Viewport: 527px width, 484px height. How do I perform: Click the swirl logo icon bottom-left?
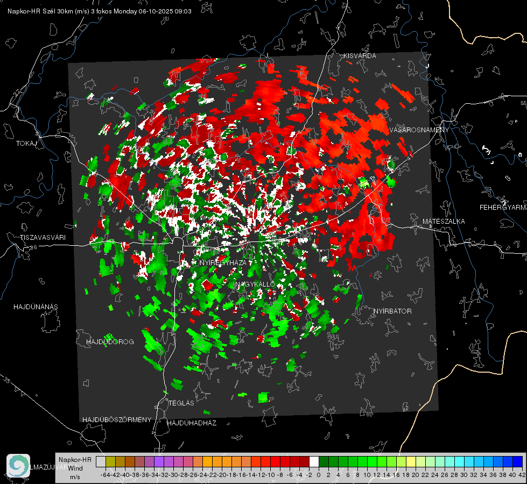click(x=18, y=466)
